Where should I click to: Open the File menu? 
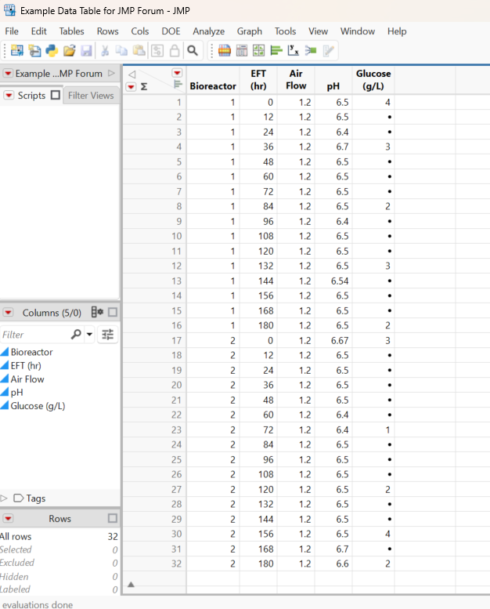[x=12, y=31]
